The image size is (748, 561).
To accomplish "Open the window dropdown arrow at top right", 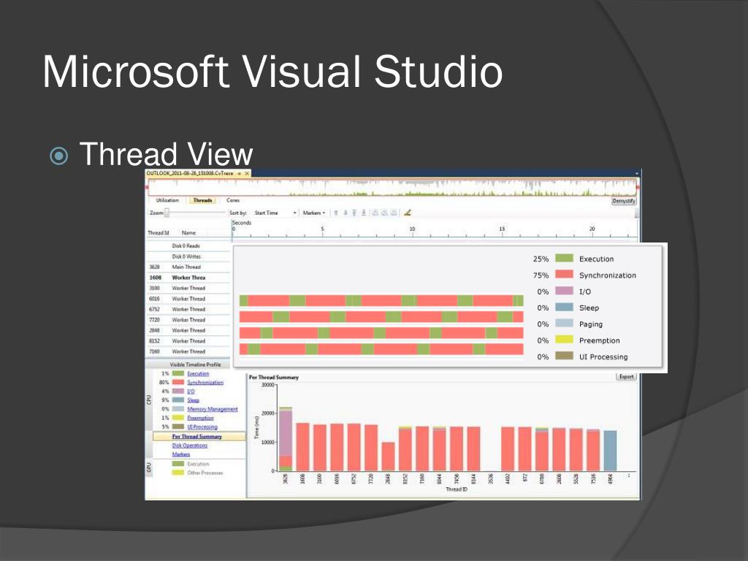I will (x=637, y=174).
